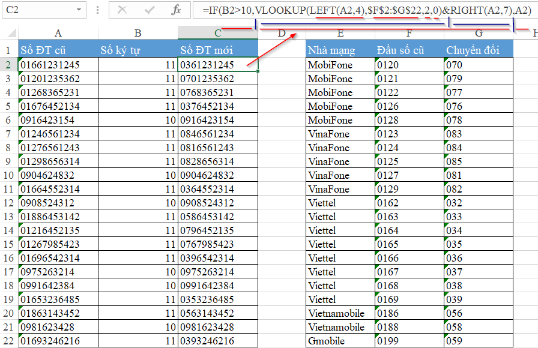Viewport: 538px width, 348px height.
Task: Click cell C2 containing 0361231245
Action: [x=217, y=65]
